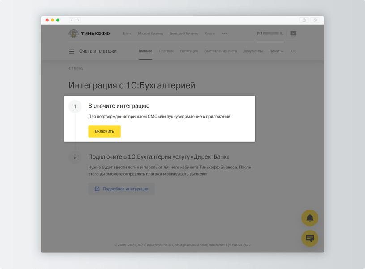Screen dimensions: 365x269
Task: Open the hamburger menu next to Счета и платежи
Action: click(x=72, y=51)
